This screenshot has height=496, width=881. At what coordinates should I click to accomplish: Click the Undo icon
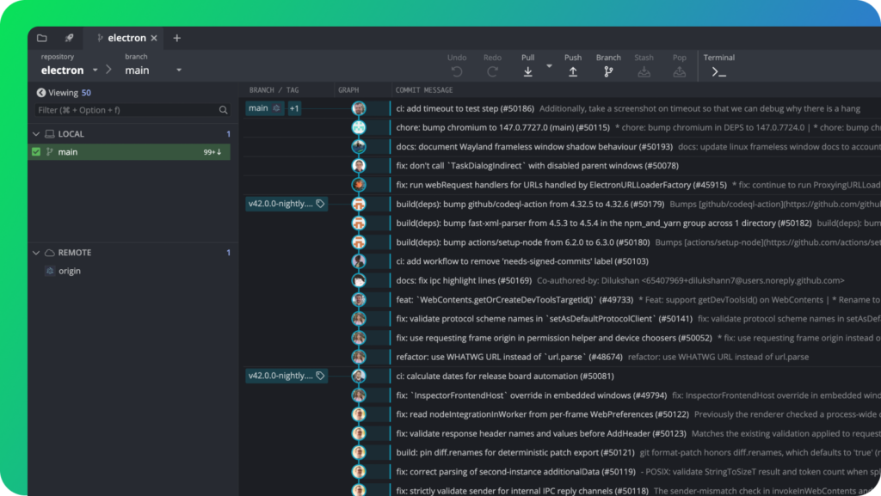[x=457, y=72]
